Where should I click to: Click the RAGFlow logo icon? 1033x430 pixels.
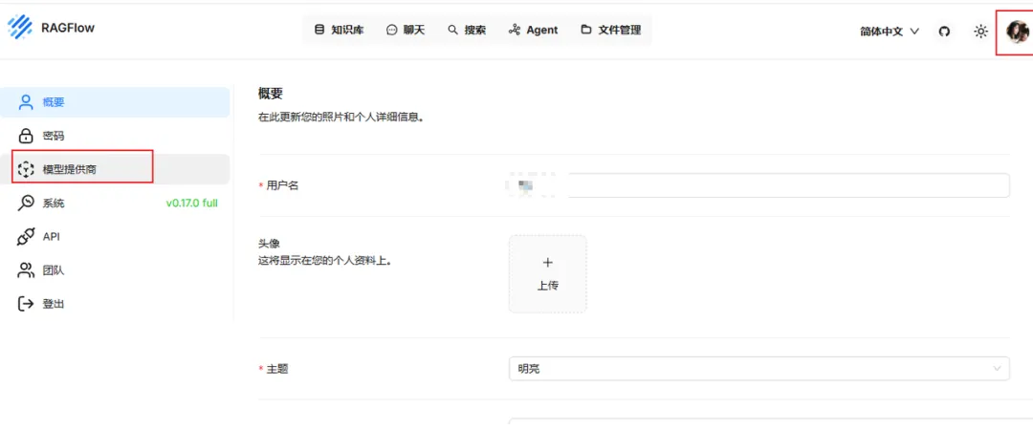click(x=20, y=28)
